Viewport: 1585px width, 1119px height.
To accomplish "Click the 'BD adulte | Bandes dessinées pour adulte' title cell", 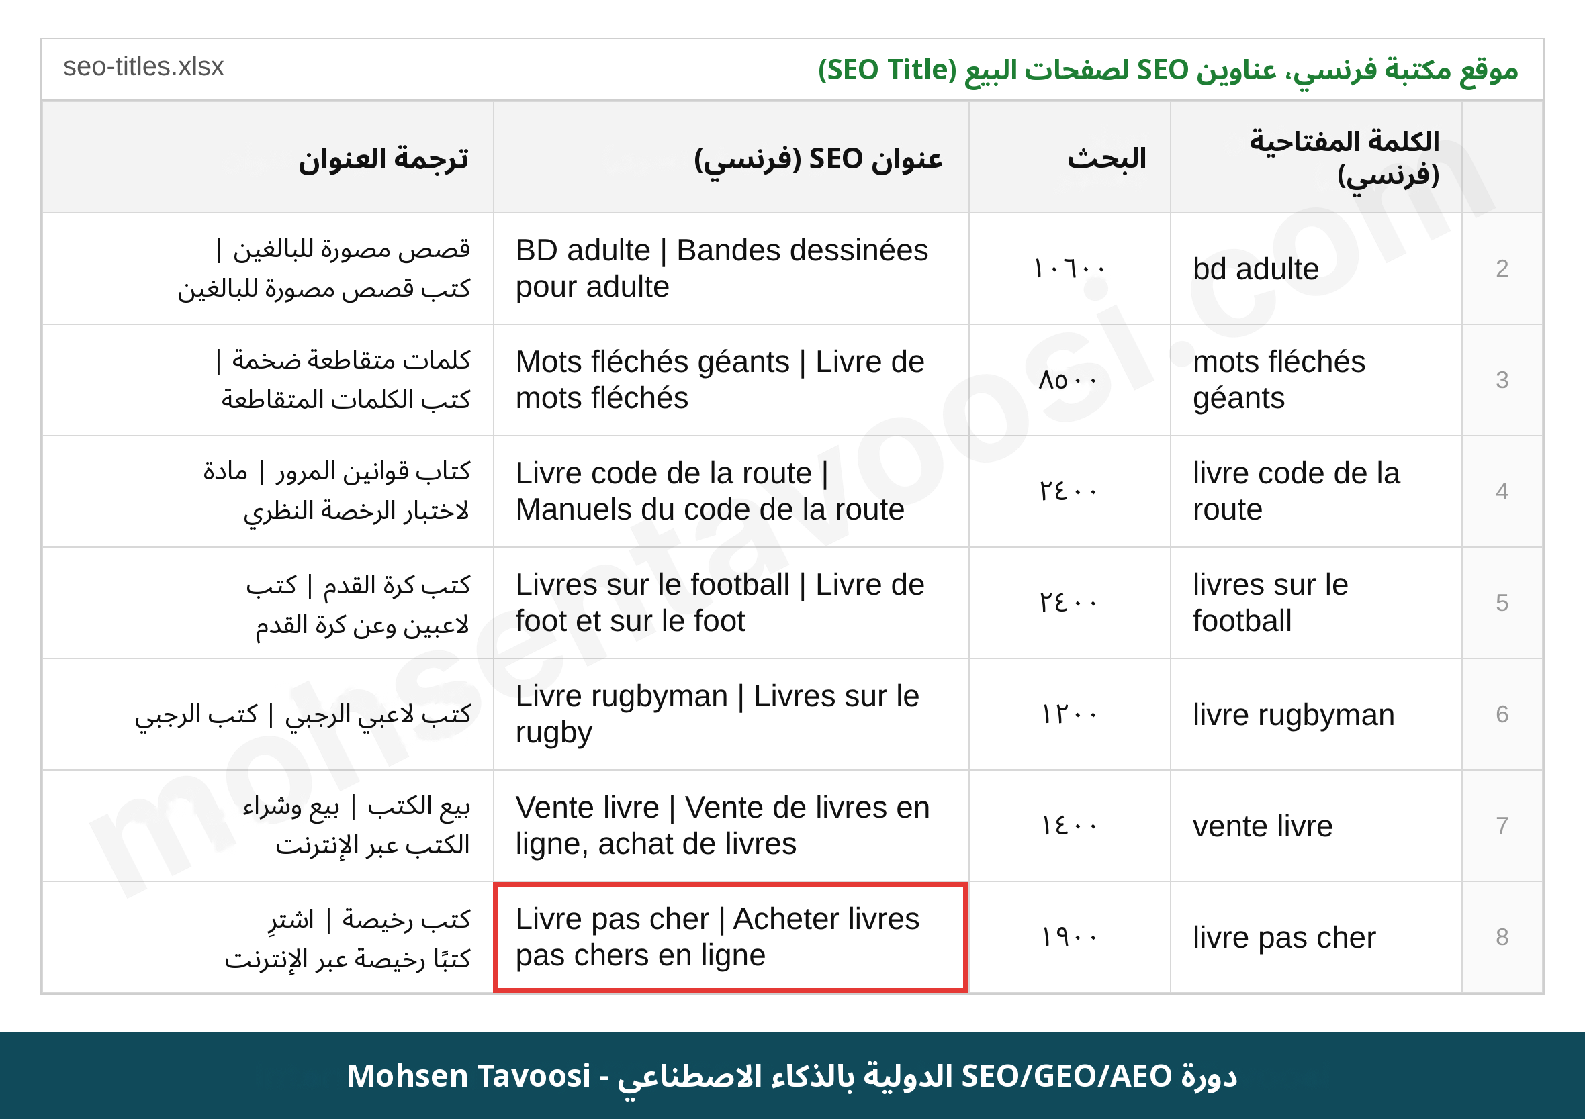I will [x=731, y=269].
